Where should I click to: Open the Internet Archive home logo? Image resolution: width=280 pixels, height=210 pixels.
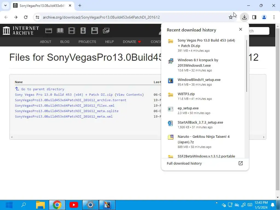click(x=21, y=31)
